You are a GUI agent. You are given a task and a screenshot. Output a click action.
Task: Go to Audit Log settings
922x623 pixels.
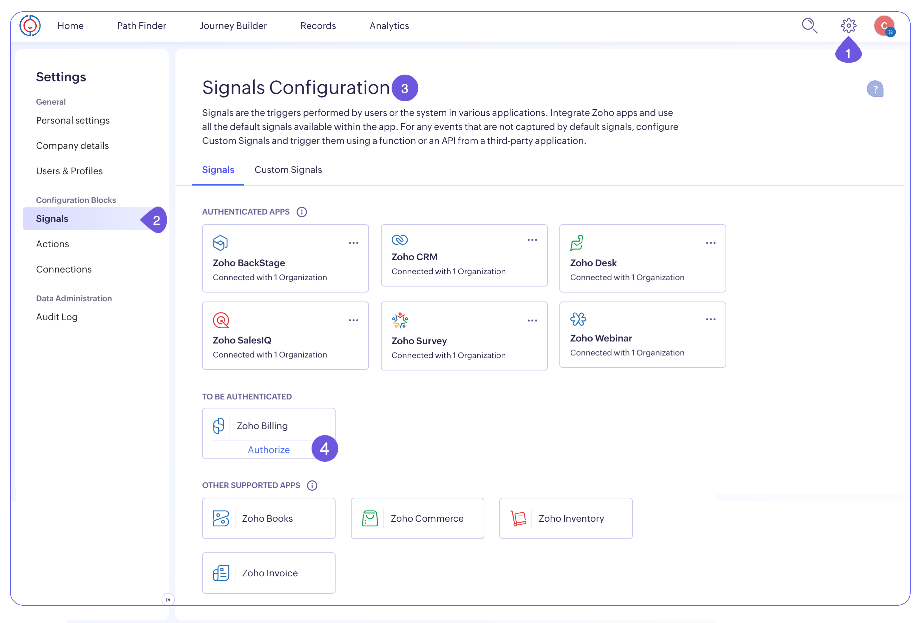click(57, 317)
